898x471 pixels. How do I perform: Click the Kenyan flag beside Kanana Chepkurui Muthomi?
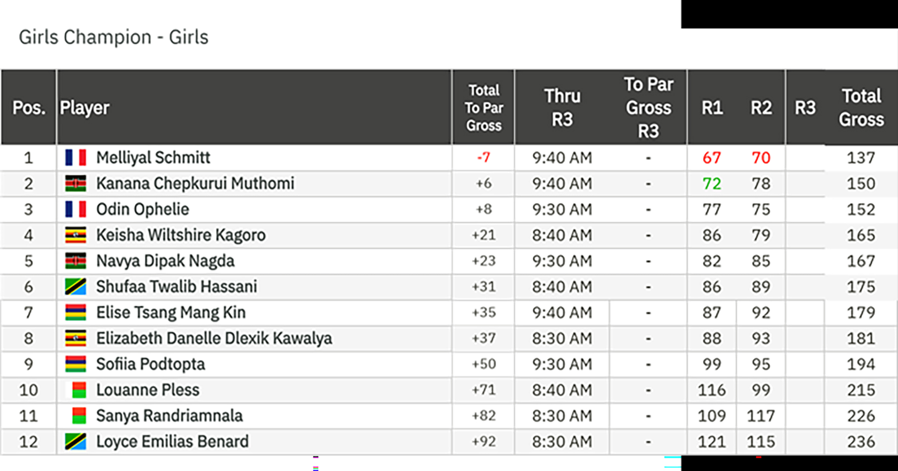[x=75, y=184]
